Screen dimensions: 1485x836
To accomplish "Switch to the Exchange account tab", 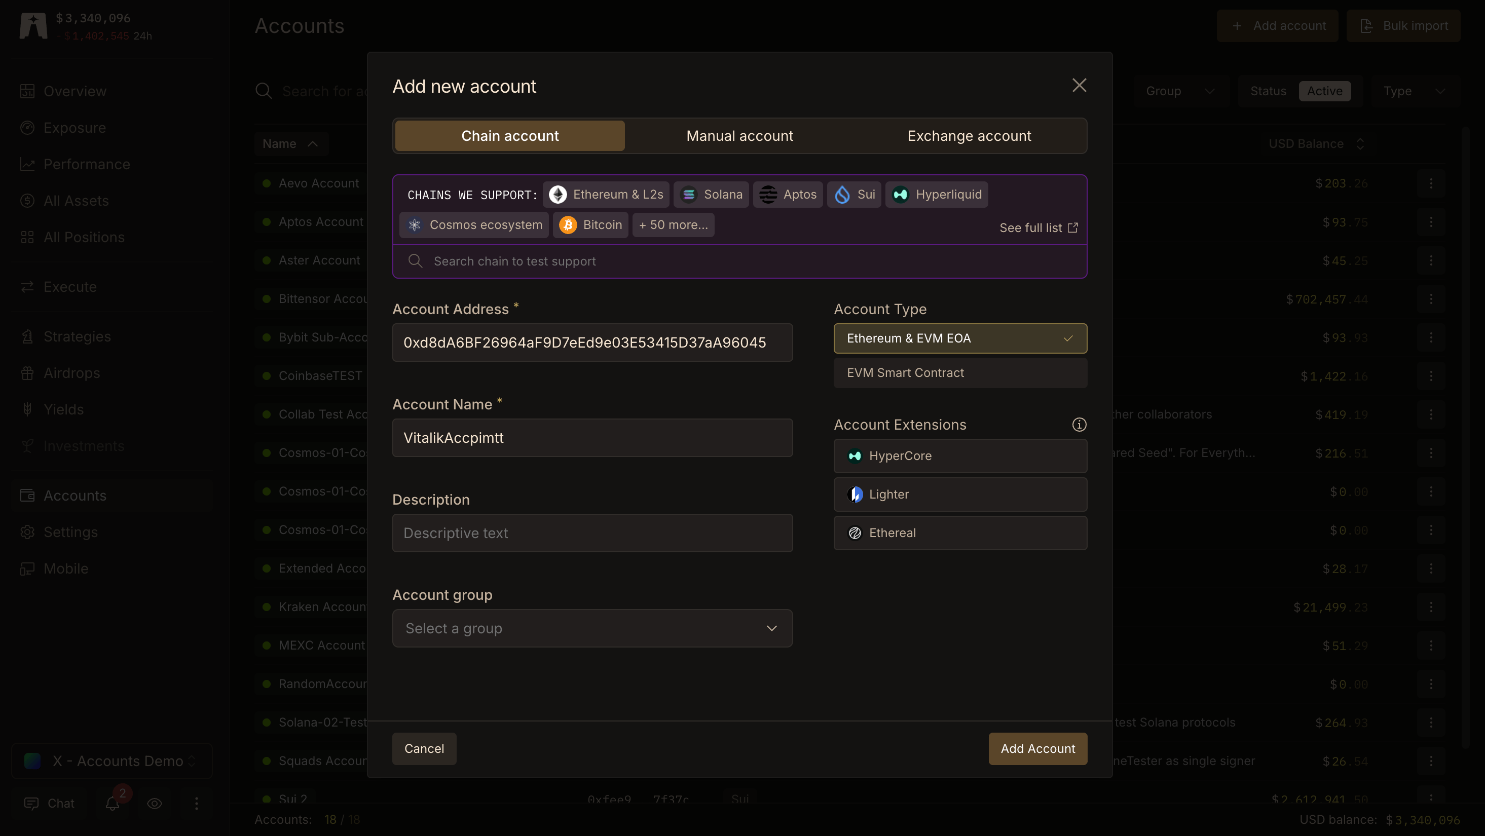I will (x=969, y=136).
